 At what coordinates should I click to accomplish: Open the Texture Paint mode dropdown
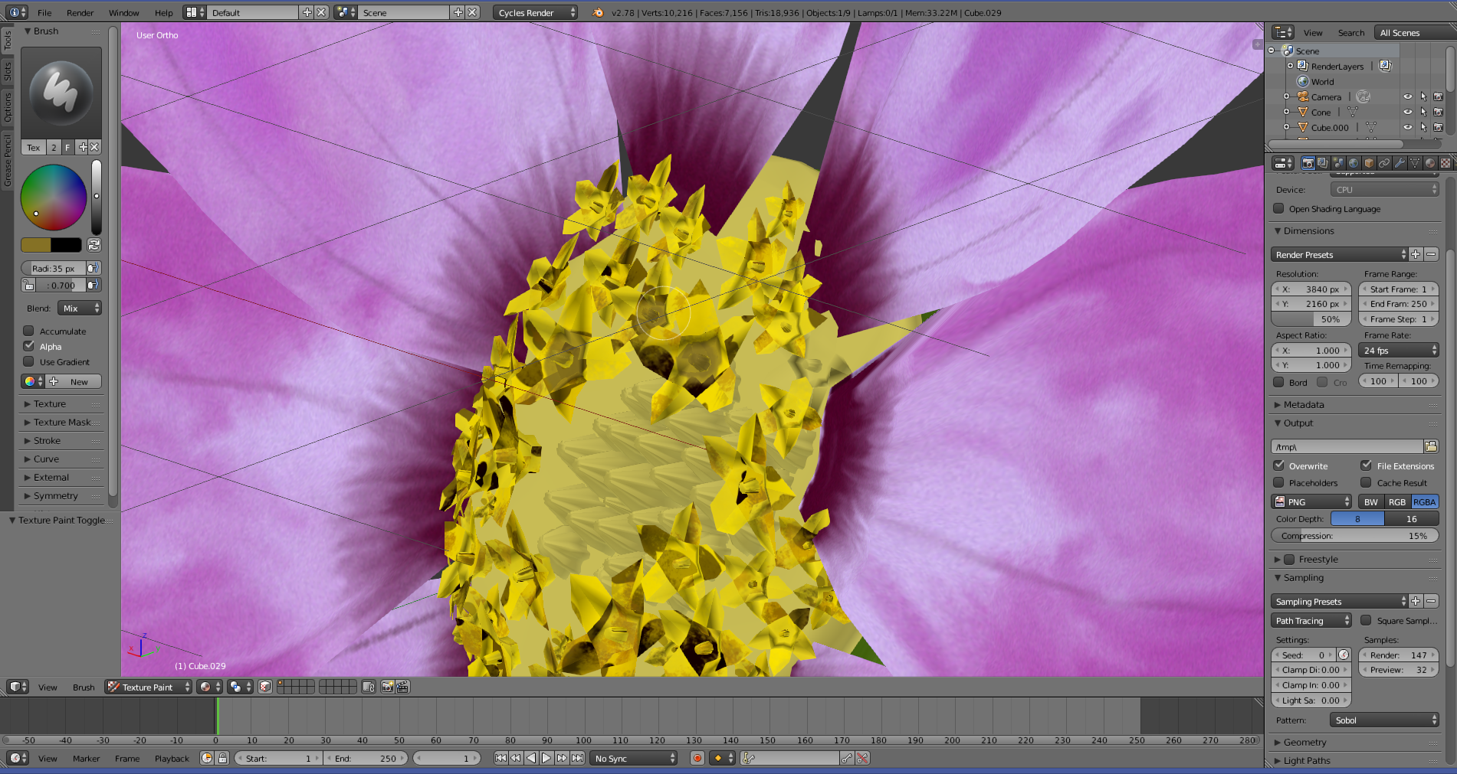148,687
